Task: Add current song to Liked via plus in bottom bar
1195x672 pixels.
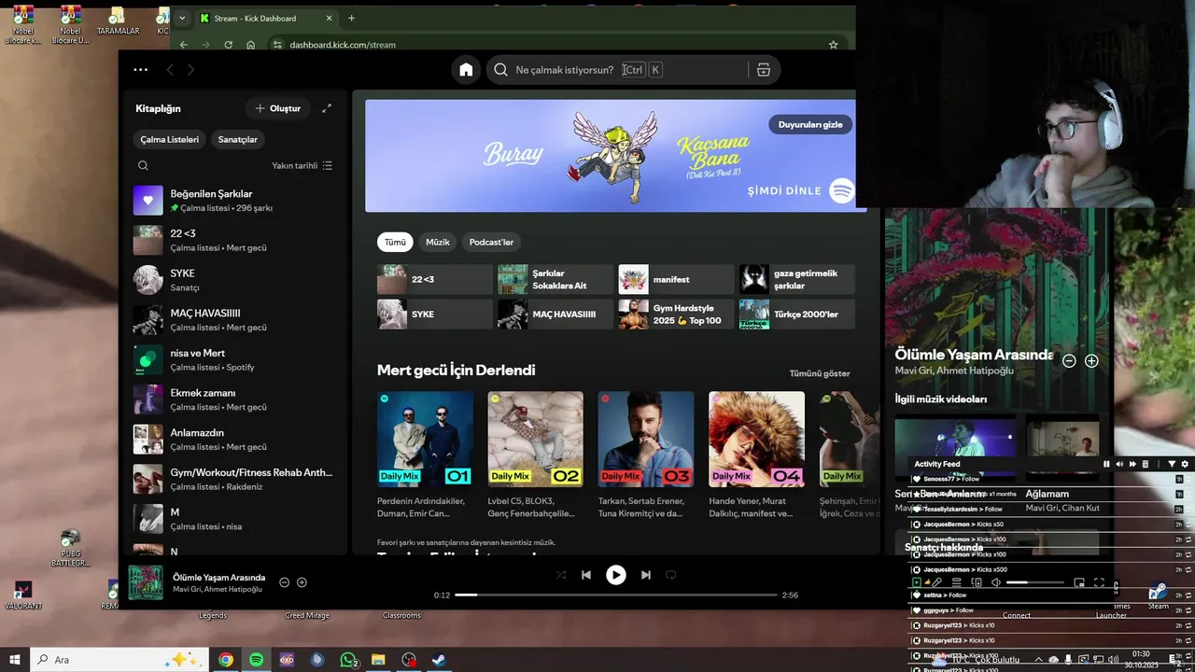Action: tap(302, 582)
